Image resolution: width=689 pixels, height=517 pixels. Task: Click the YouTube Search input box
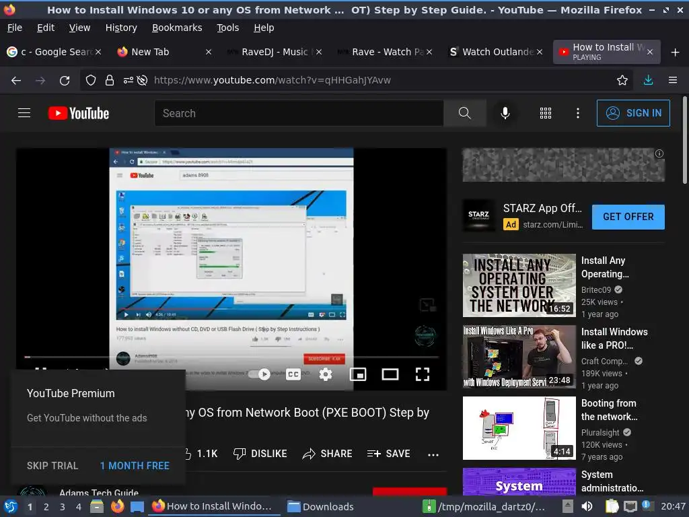[x=299, y=113]
